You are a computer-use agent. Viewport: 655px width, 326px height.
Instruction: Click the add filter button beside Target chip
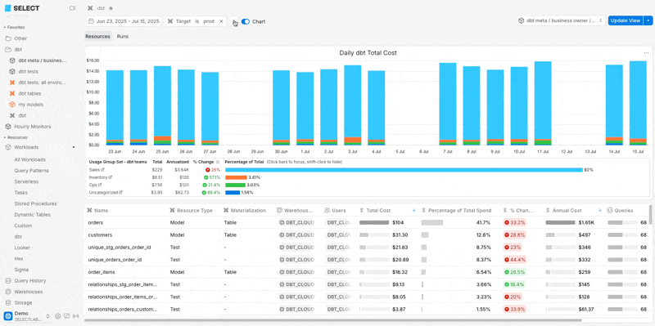click(234, 21)
